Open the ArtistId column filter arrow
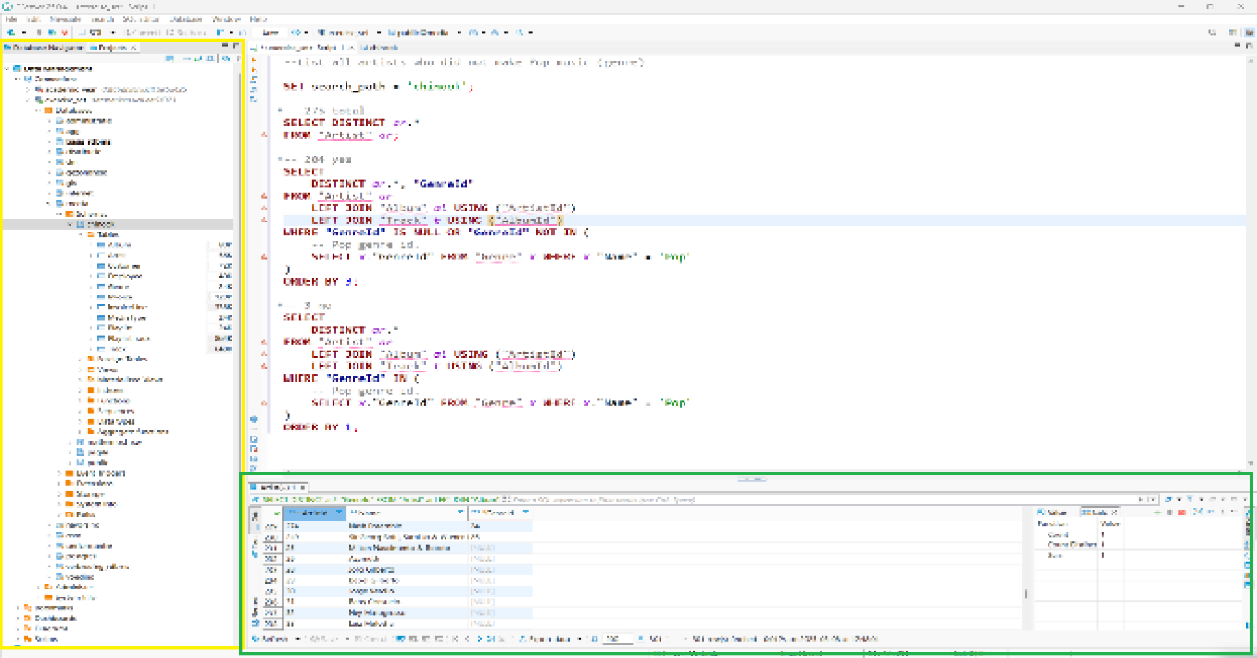Image resolution: width=1257 pixels, height=658 pixels. point(339,513)
